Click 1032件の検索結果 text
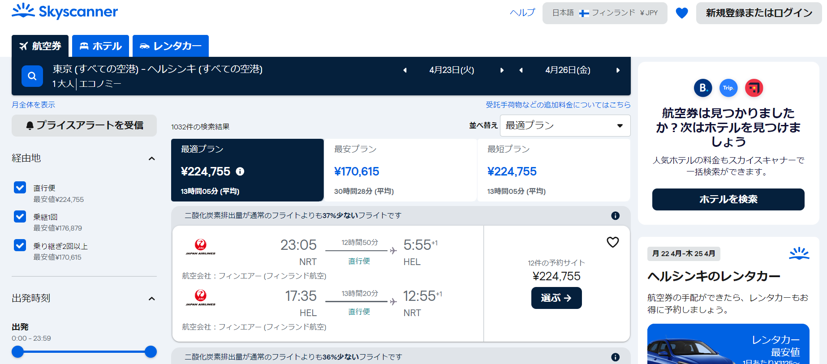The width and height of the screenshot is (827, 364). click(x=200, y=127)
